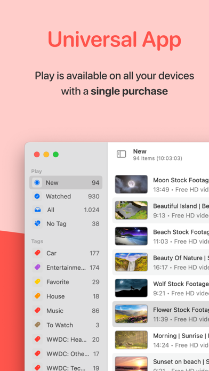Click the red Car tag icon
Image resolution: width=209 pixels, height=371 pixels.
tap(37, 253)
